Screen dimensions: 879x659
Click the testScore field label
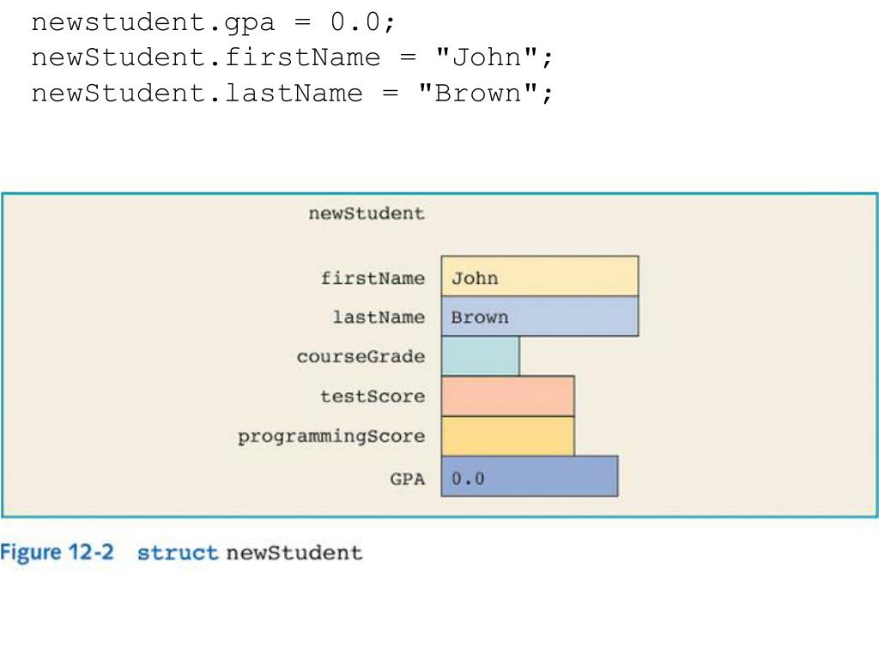tap(373, 396)
